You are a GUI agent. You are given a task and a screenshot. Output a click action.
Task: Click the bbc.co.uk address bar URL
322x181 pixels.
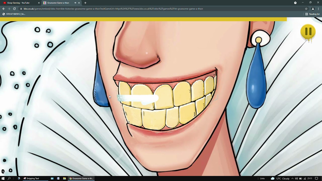pos(113,9)
